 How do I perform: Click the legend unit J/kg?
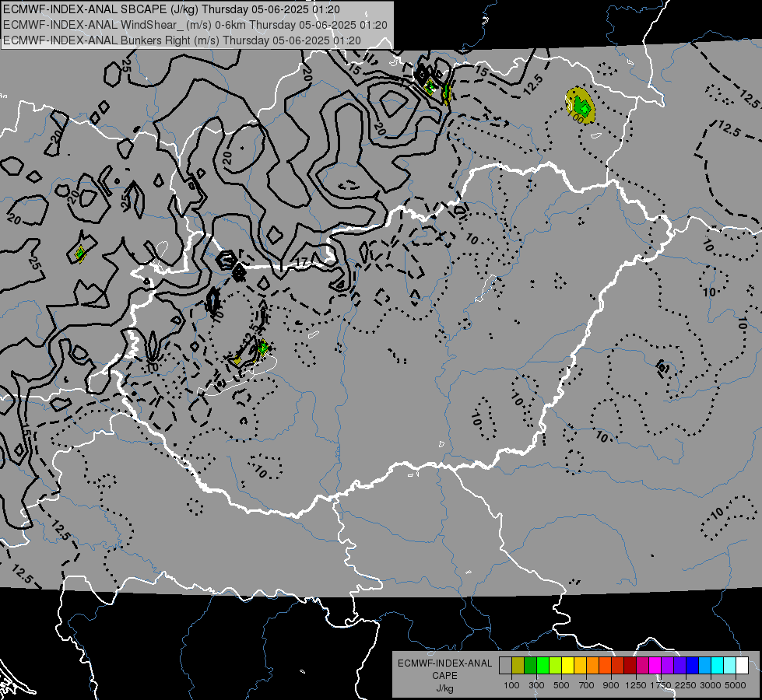pyautogui.click(x=444, y=688)
